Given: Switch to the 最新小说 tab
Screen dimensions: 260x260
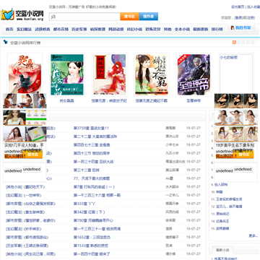Looking at the screenshot, I should tap(221, 251).
